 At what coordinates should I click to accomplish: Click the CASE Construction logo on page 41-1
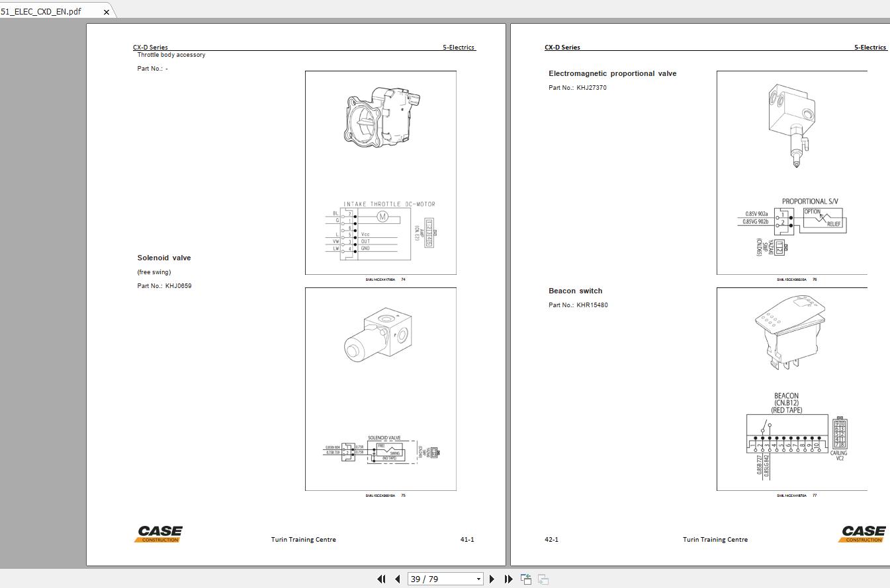click(x=159, y=534)
